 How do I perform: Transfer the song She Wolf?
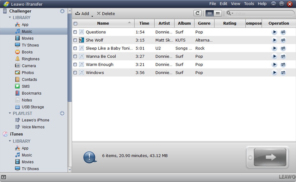click(283, 40)
